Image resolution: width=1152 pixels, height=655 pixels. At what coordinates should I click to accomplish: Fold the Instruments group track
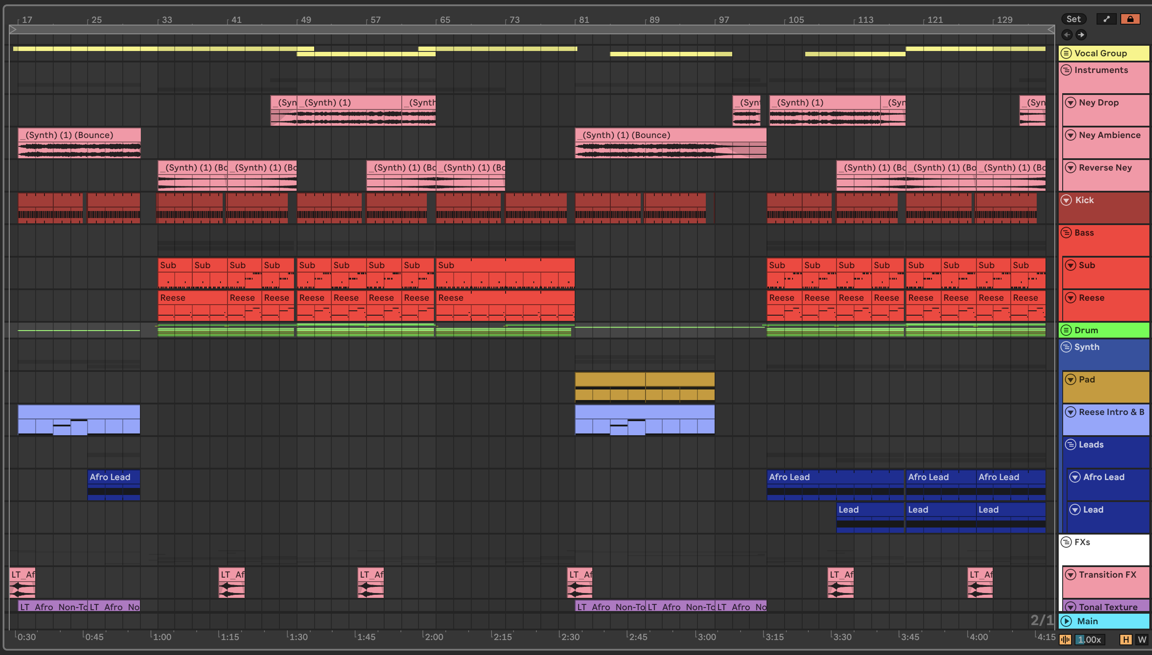[x=1066, y=70]
